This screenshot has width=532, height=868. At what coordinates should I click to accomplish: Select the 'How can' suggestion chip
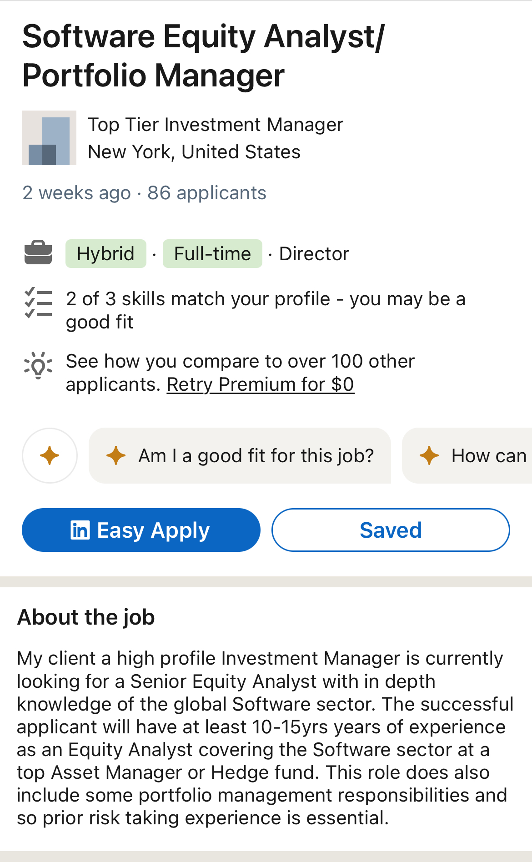point(489,455)
